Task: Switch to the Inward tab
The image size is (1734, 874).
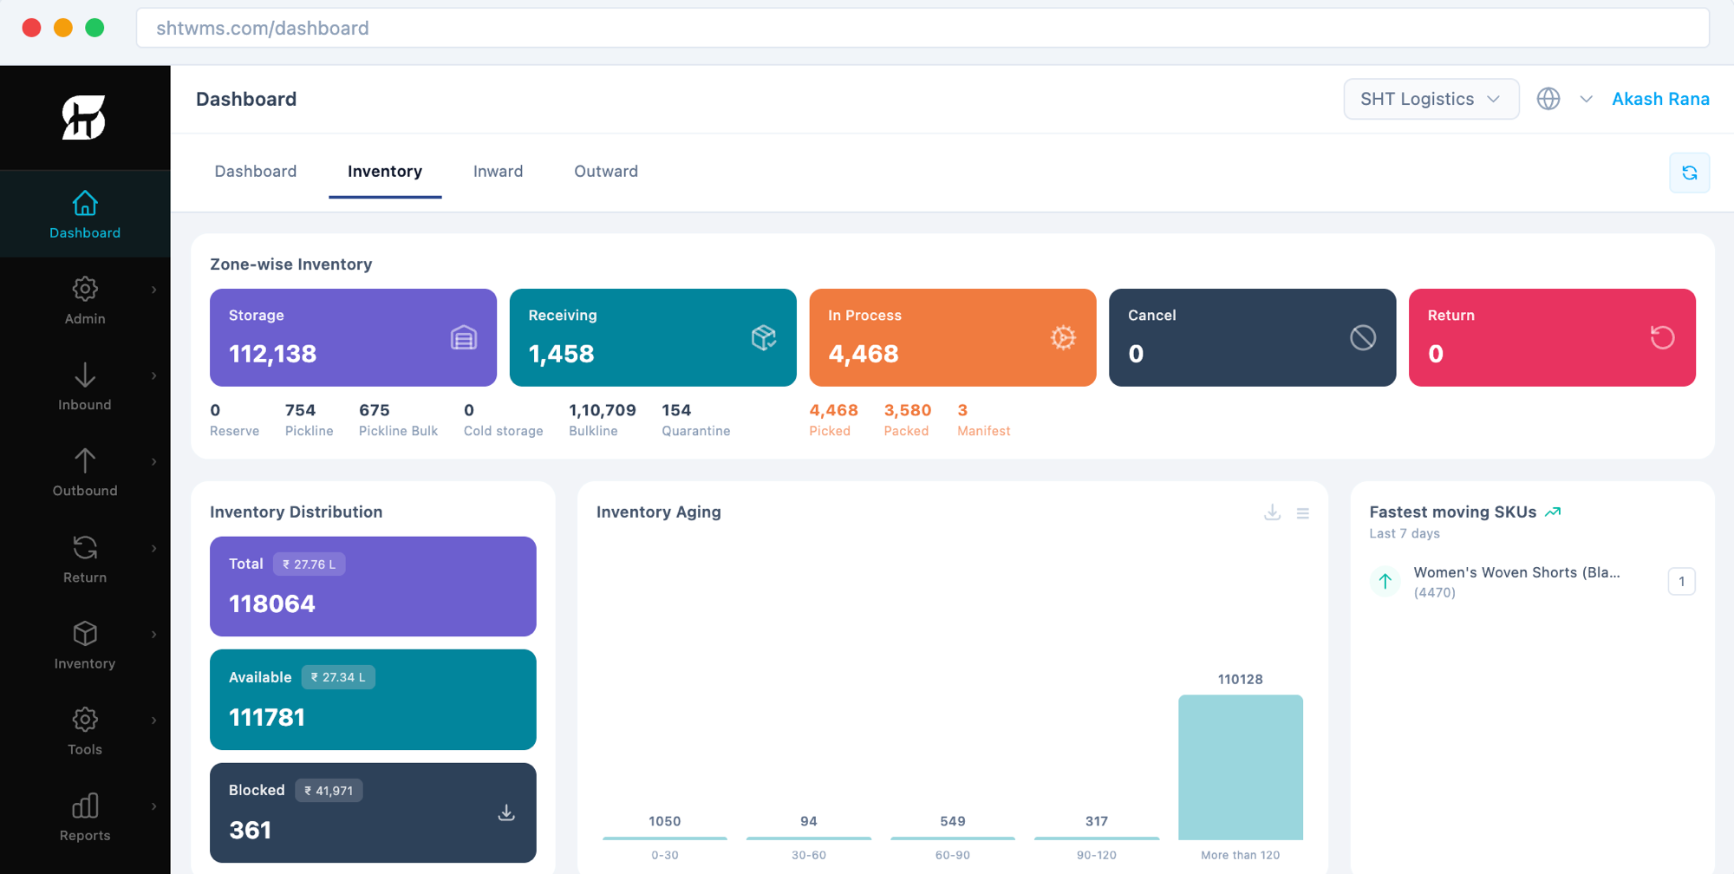Action: pyautogui.click(x=499, y=171)
